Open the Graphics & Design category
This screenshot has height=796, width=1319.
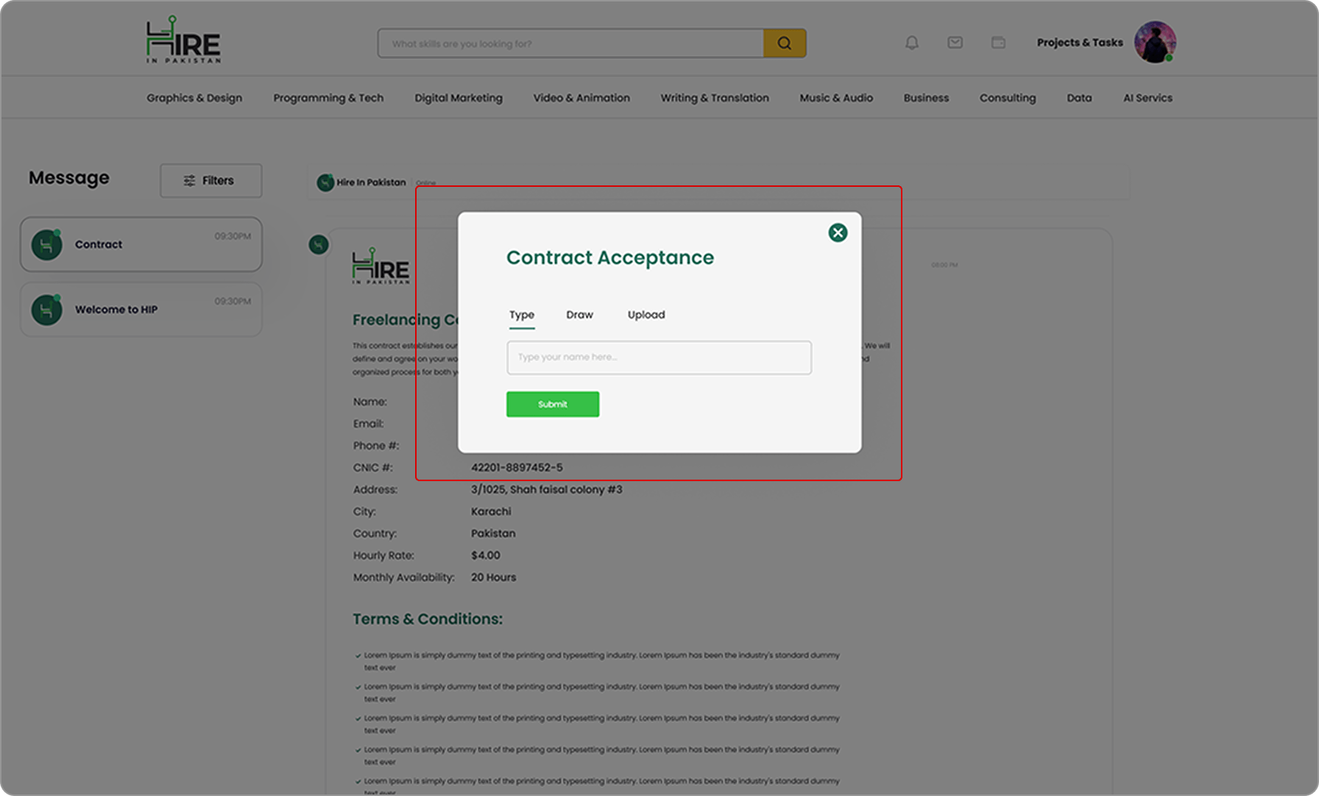point(194,98)
